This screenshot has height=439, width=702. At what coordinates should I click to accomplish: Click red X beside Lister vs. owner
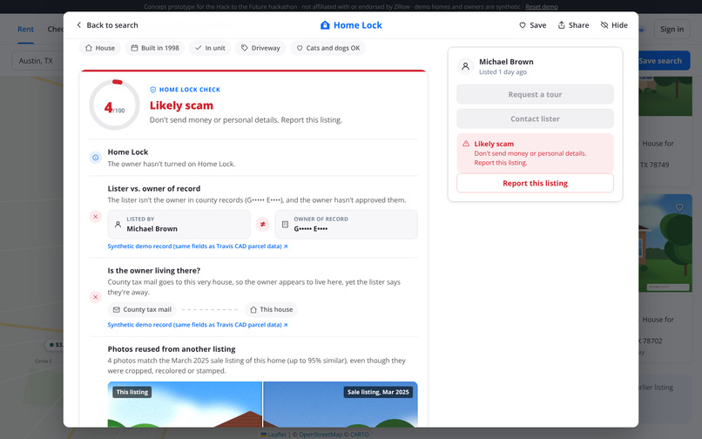[x=95, y=217]
